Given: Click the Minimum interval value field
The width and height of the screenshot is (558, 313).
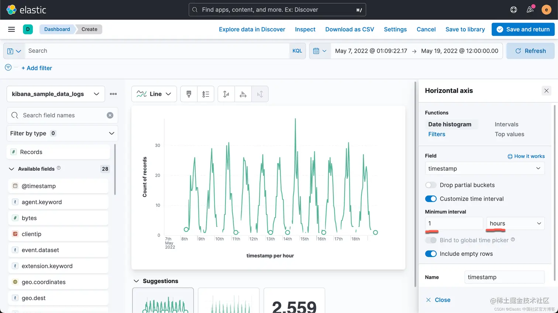Looking at the screenshot, I should click(454, 223).
